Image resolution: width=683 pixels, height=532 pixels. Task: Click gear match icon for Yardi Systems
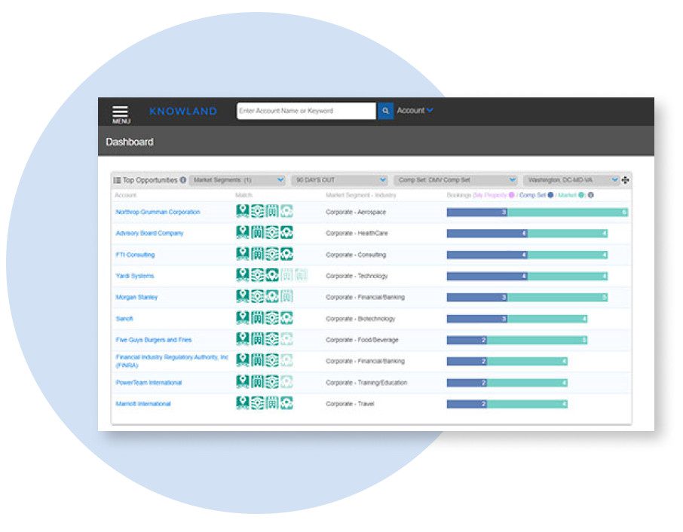[x=272, y=275]
